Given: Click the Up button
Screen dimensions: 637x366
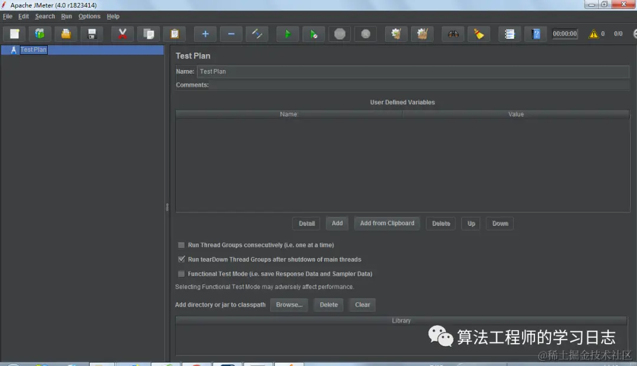Looking at the screenshot, I should pos(471,223).
